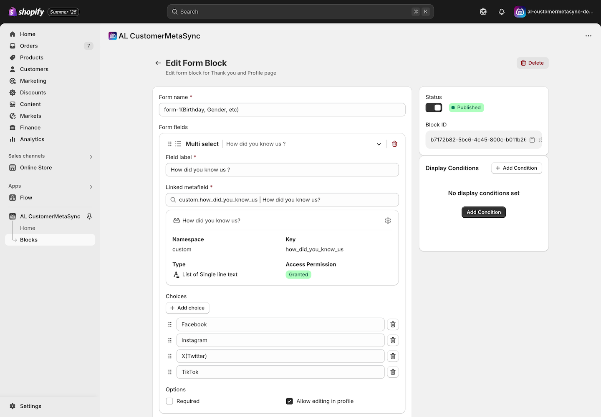Click the Facebook choice drag handle

tap(170, 324)
